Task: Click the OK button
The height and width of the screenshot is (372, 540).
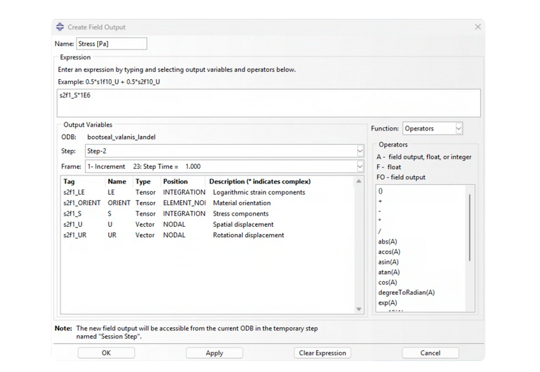Action: click(106, 353)
